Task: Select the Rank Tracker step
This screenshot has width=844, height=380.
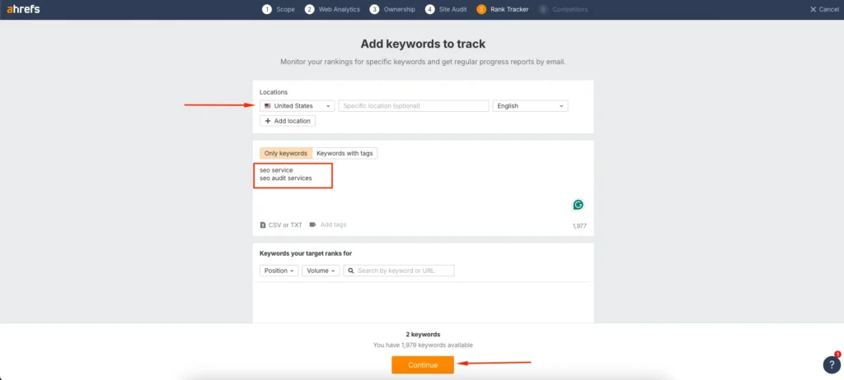Action: pyautogui.click(x=502, y=9)
